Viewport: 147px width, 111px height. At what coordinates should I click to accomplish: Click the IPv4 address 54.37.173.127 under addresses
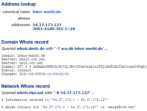(47, 25)
